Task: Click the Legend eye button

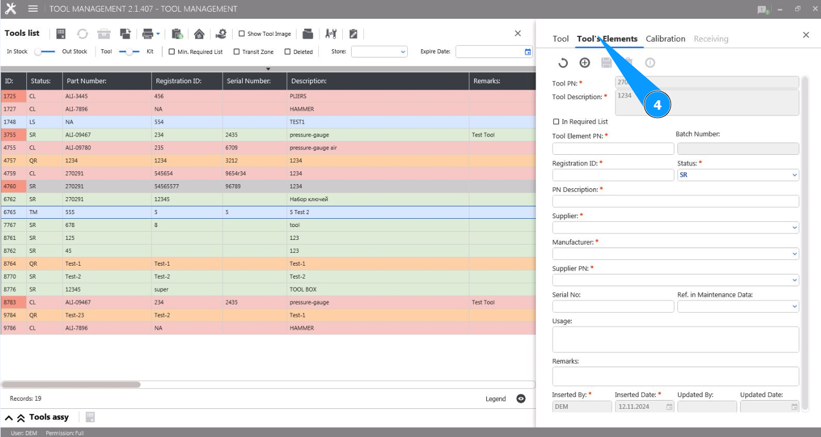Action: [x=520, y=399]
